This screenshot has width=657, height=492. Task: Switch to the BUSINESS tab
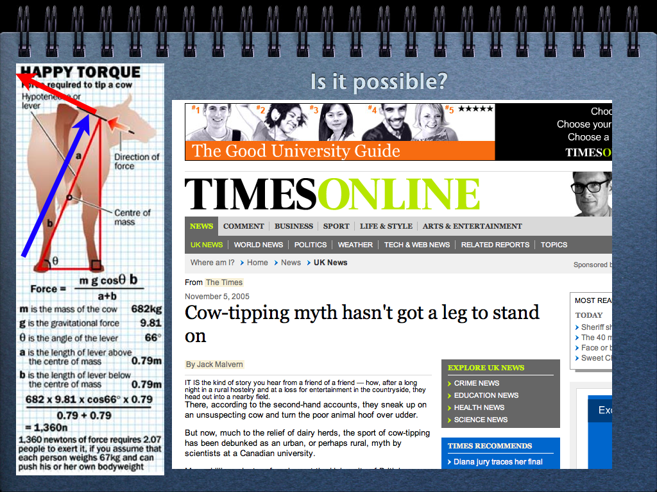click(x=294, y=226)
